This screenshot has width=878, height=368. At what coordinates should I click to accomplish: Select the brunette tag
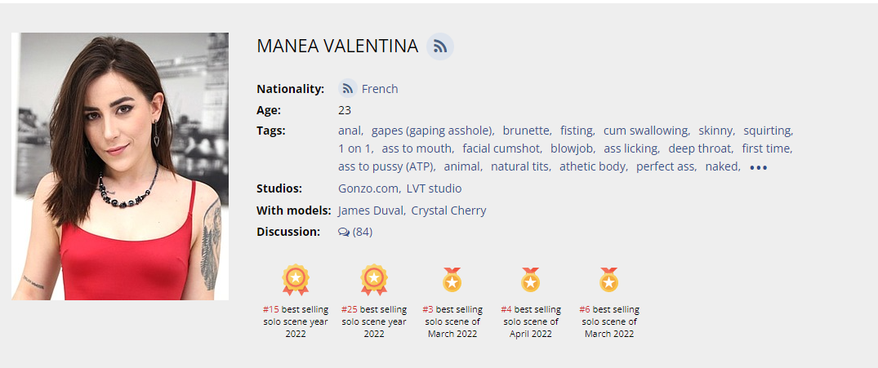pyautogui.click(x=526, y=131)
